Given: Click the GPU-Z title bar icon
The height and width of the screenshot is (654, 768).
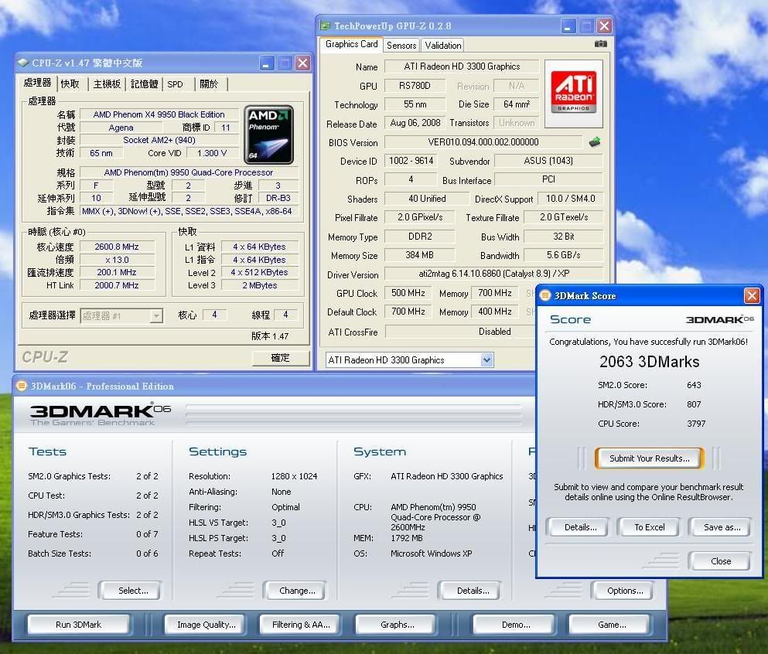Looking at the screenshot, I should pyautogui.click(x=325, y=26).
